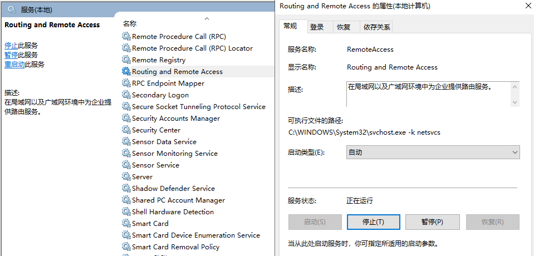Select the Sensor Data Service gear icon
Image resolution: width=534 pixels, height=256 pixels.
point(126,142)
